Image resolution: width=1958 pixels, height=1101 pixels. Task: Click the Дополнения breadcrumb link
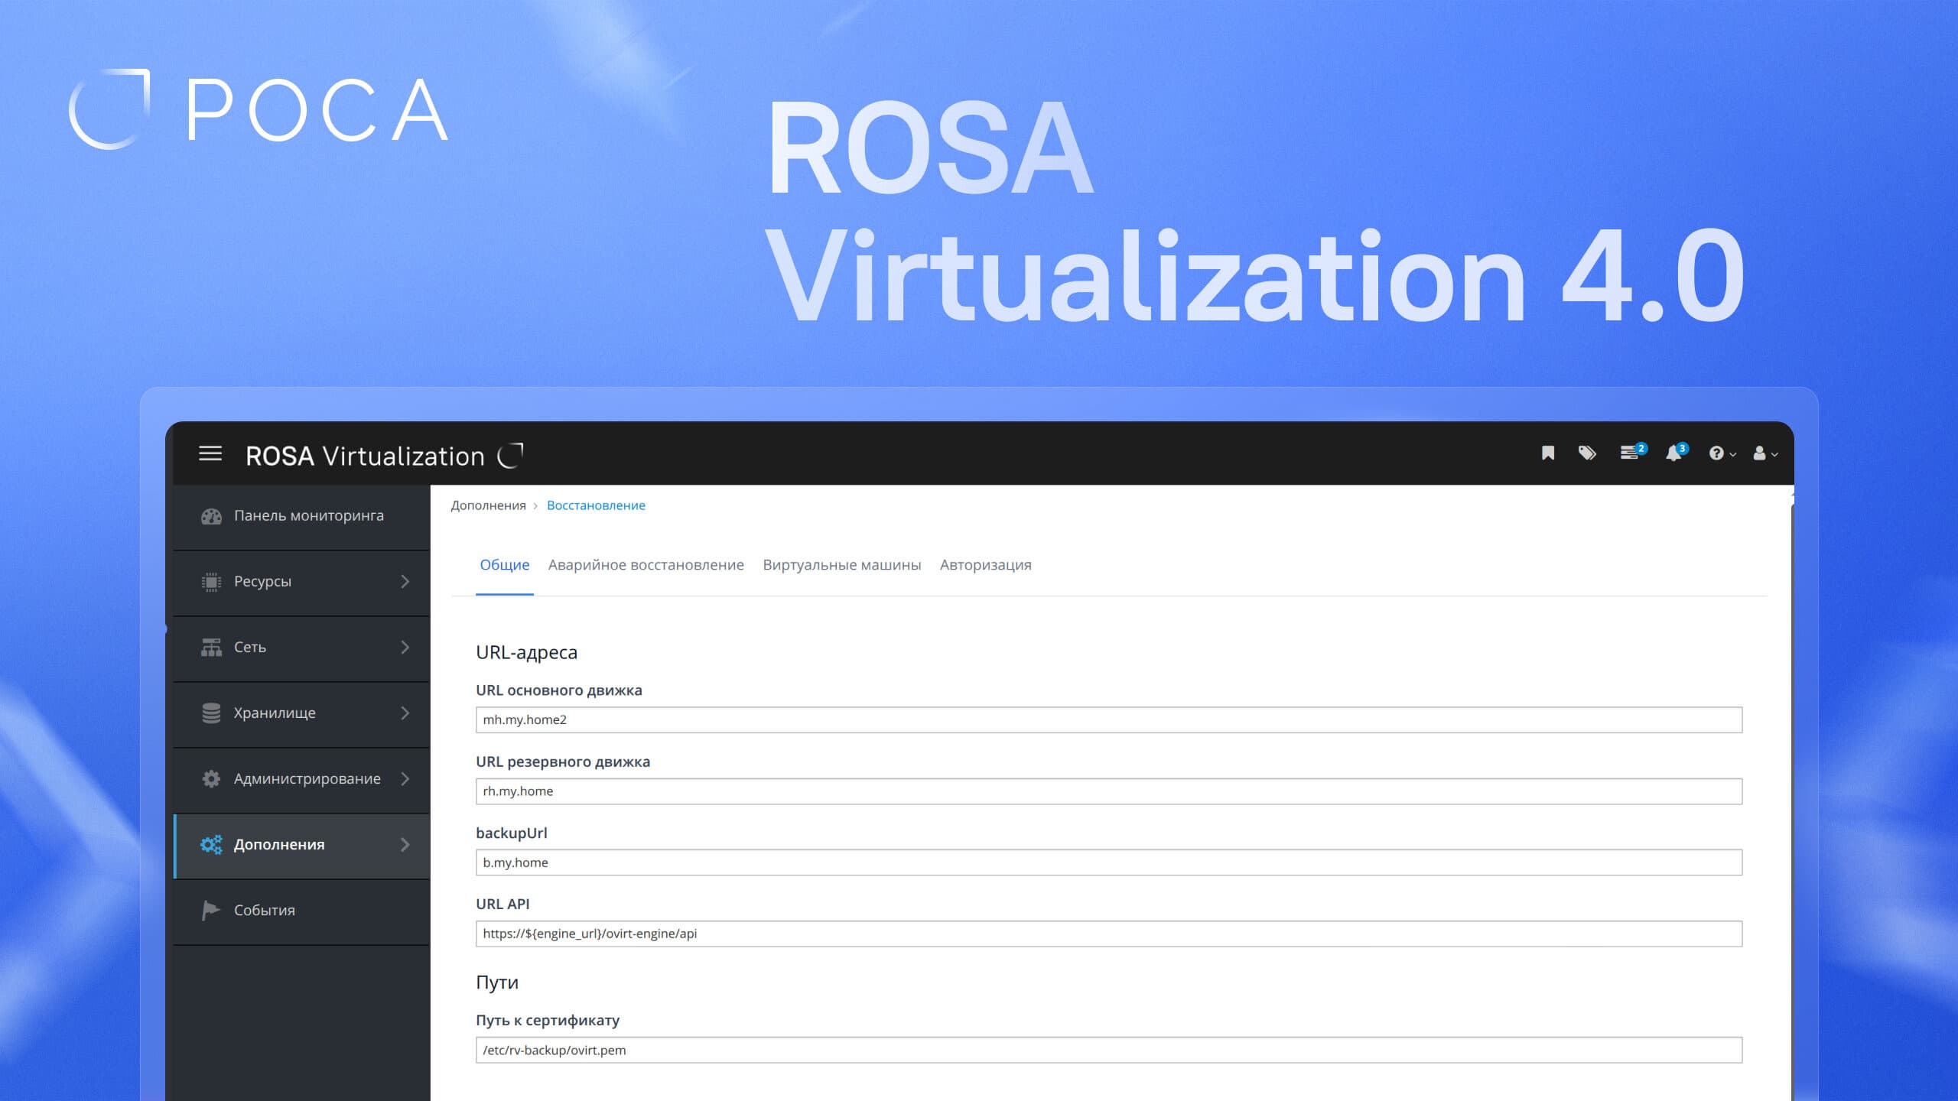488,505
